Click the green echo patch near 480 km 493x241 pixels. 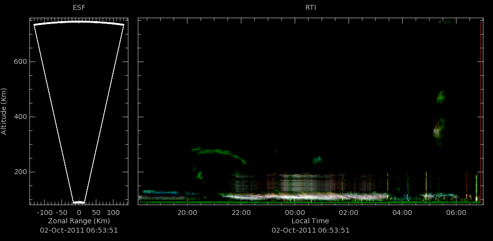441,97
